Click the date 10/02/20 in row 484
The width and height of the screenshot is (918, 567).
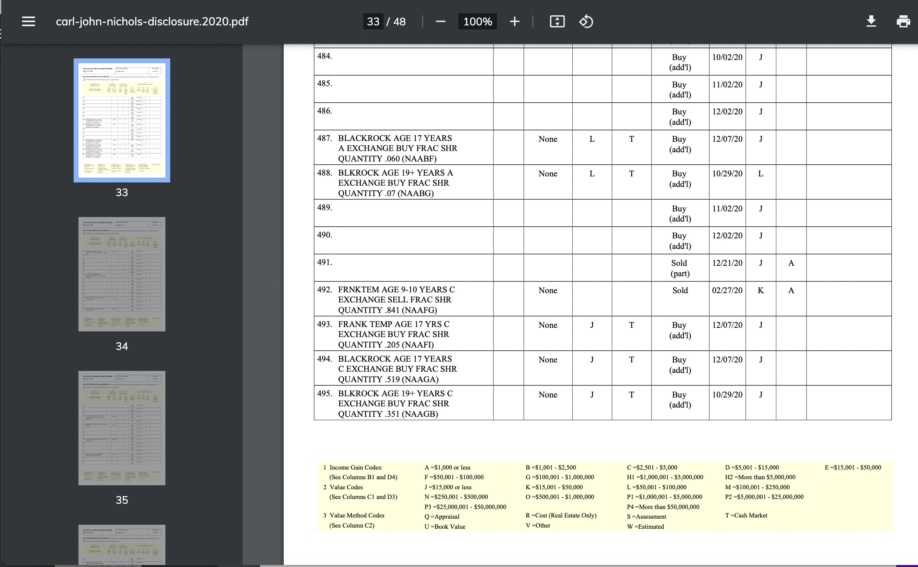point(727,57)
